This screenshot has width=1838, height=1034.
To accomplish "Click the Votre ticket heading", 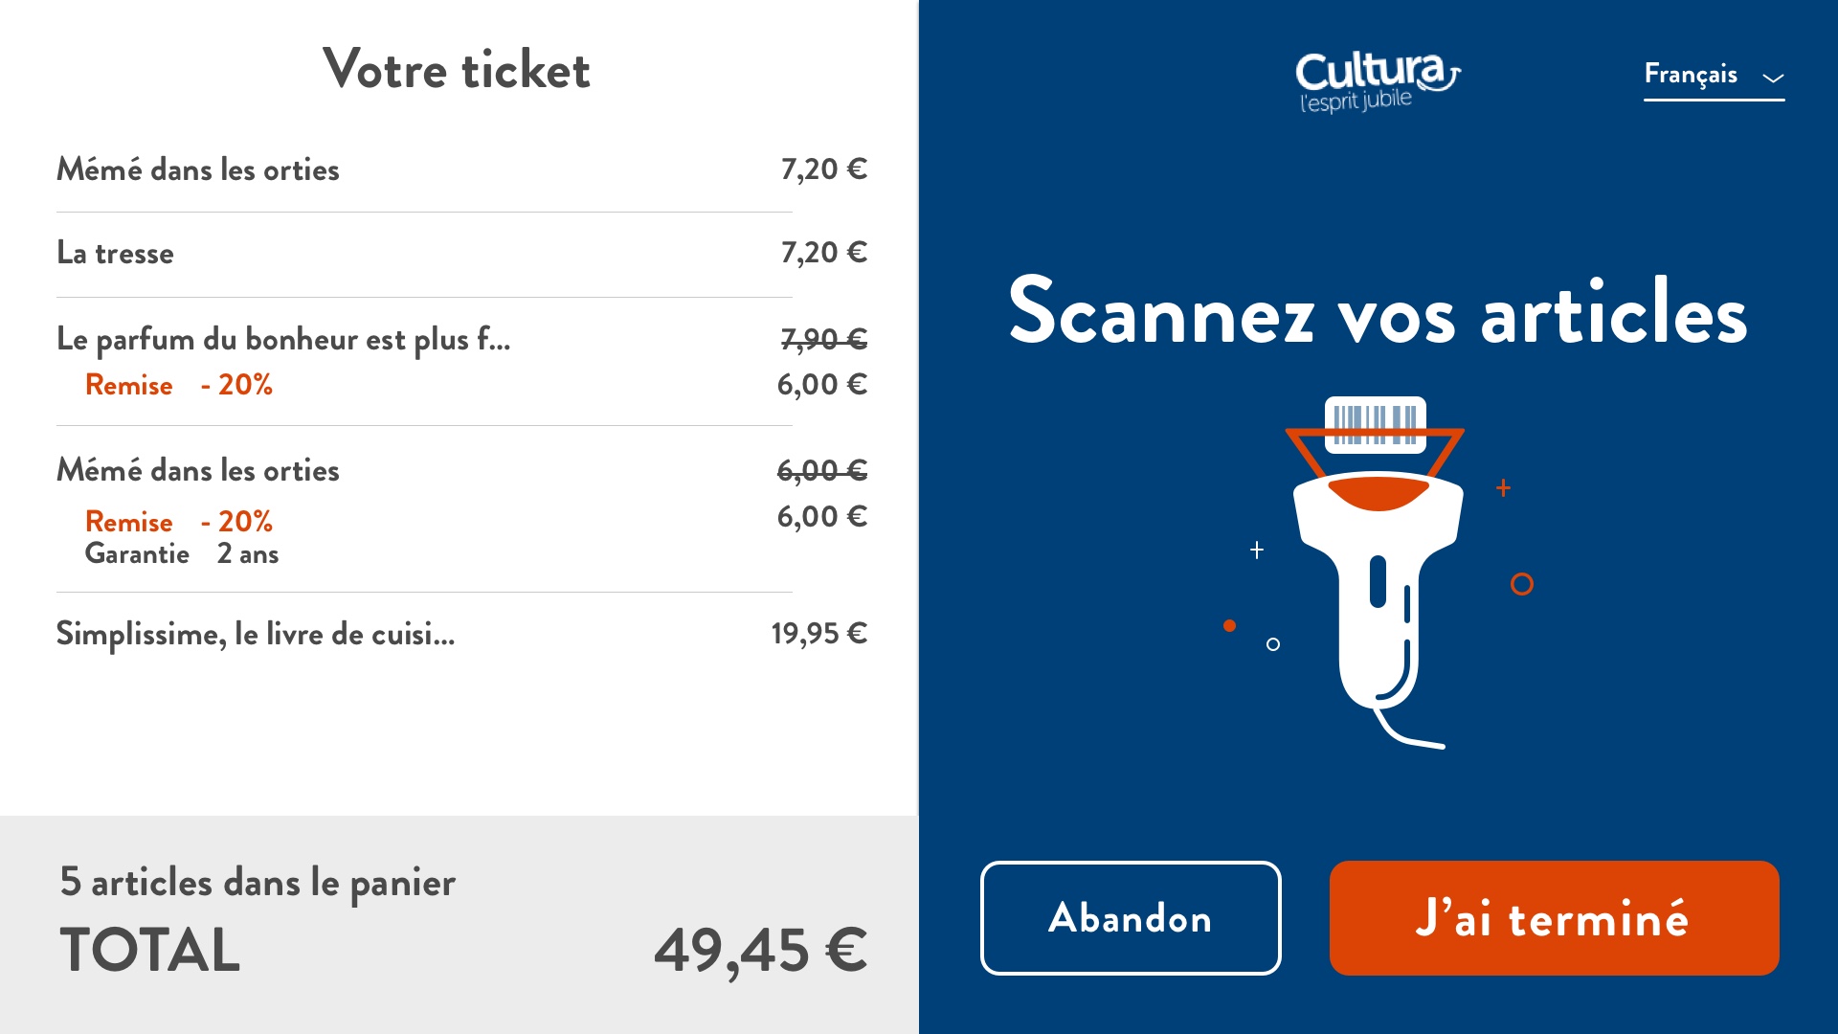I will (457, 69).
